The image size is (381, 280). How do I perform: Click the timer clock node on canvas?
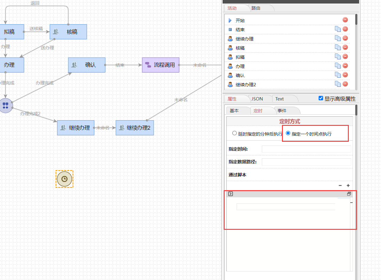[x=64, y=179]
